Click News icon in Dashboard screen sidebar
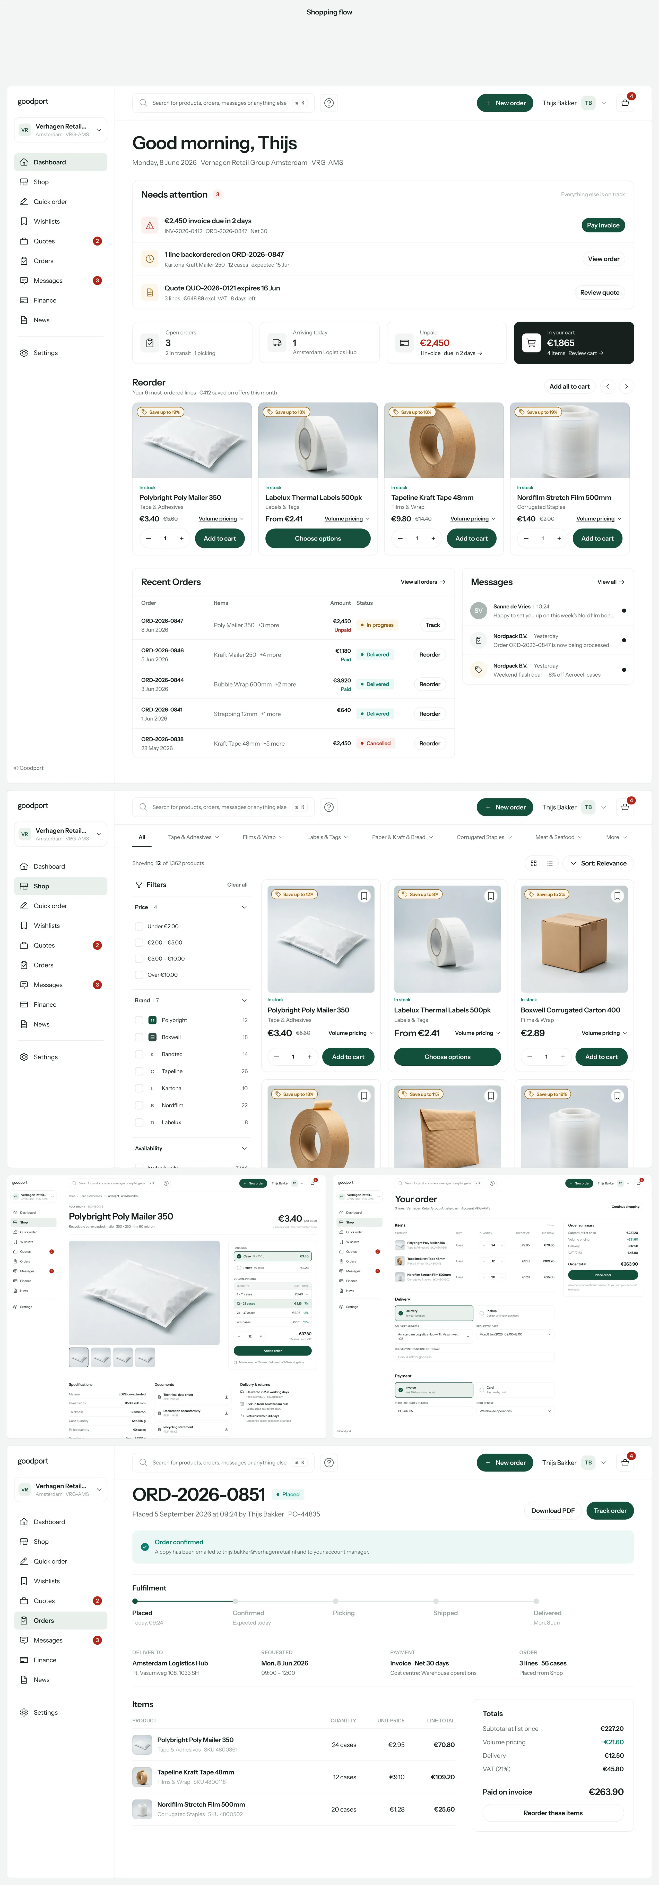 [24, 320]
